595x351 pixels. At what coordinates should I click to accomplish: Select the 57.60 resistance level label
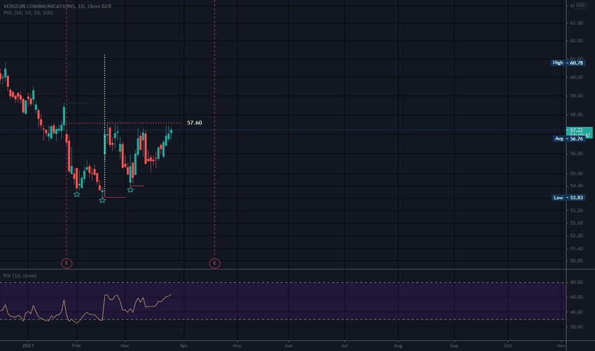(194, 123)
